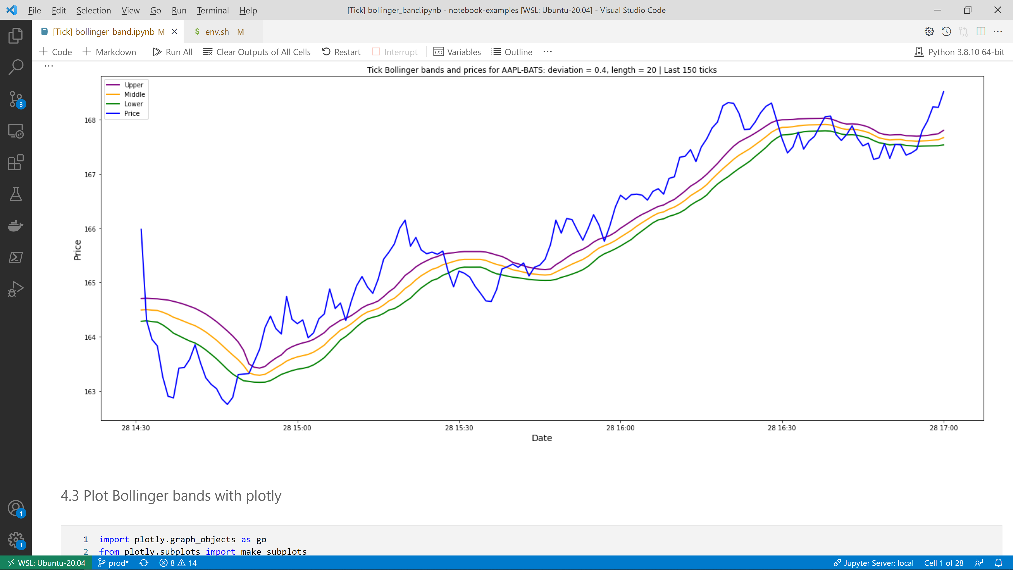This screenshot has width=1013, height=570.
Task: Open the Testing flask view
Action: coord(16,194)
